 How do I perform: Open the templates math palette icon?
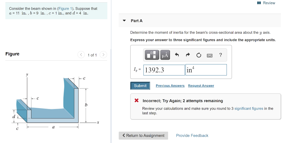pyautogui.click(x=152, y=55)
